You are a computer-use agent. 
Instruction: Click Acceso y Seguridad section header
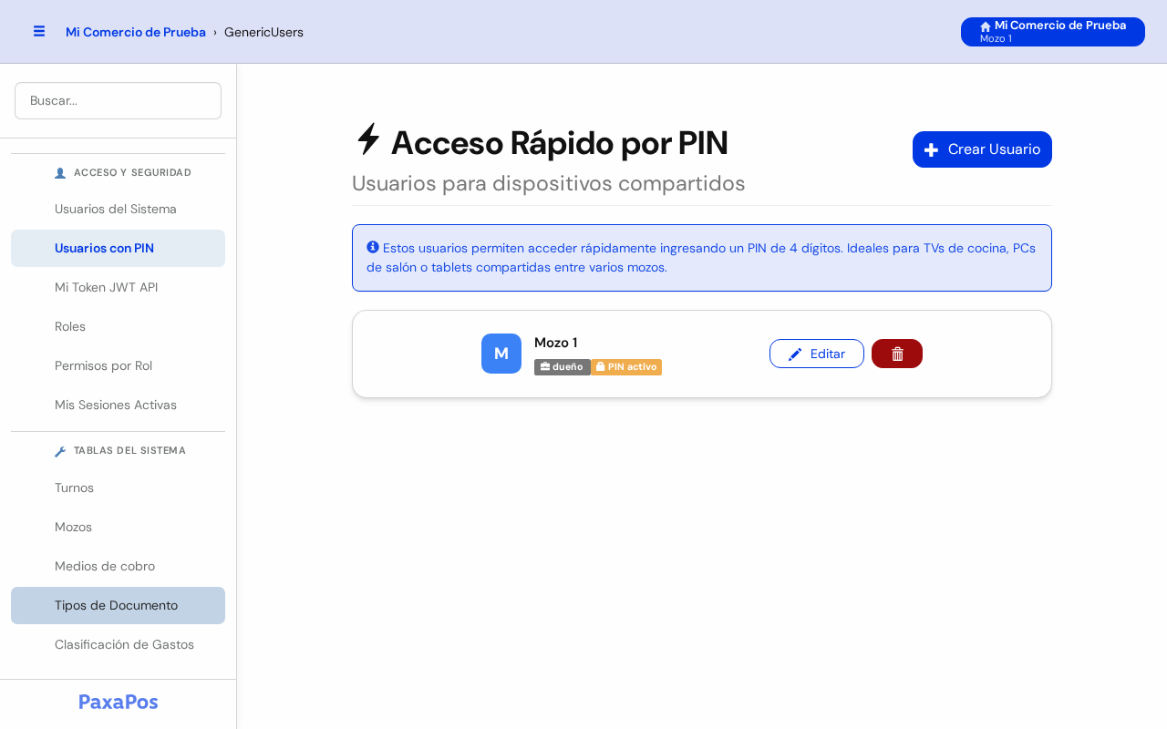click(x=132, y=172)
